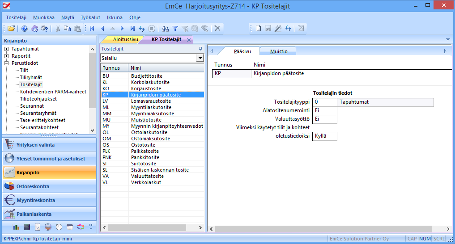Click the binoculars search icon
The width and height of the screenshot is (455, 244).
[x=166, y=29]
